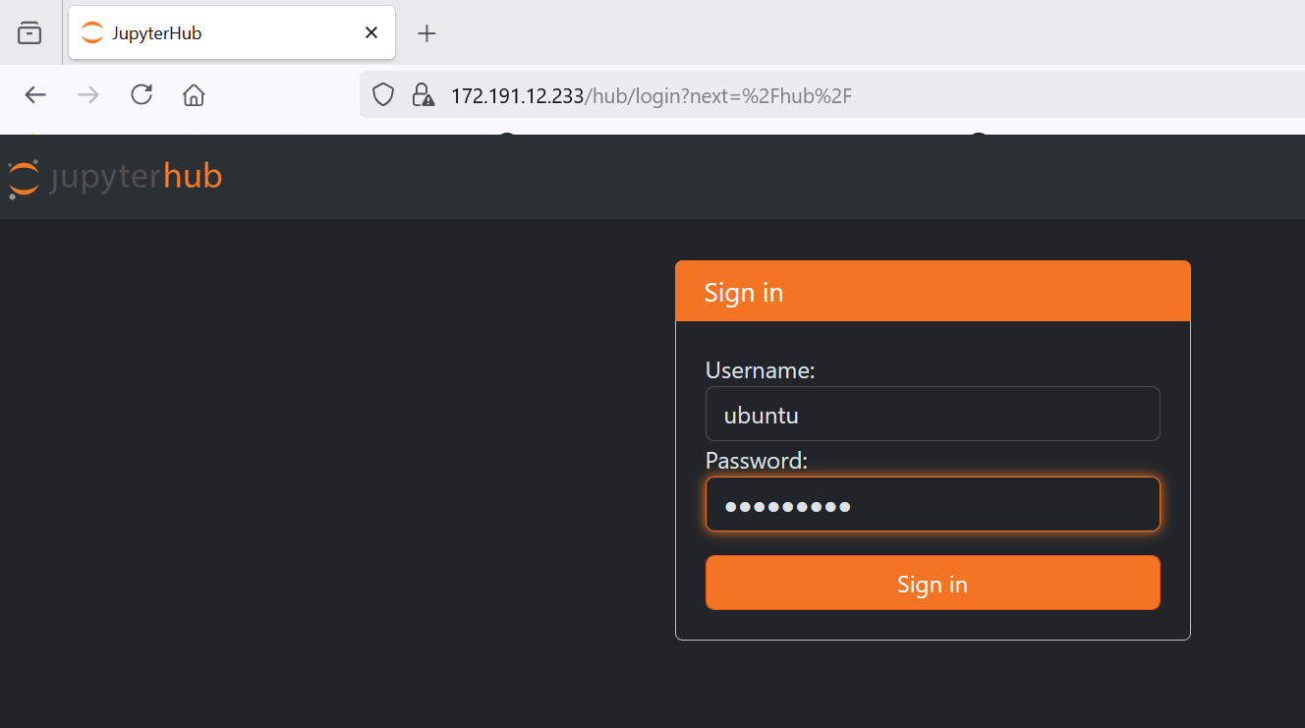The height and width of the screenshot is (728, 1305).
Task: Reload the page
Action: pyautogui.click(x=141, y=94)
